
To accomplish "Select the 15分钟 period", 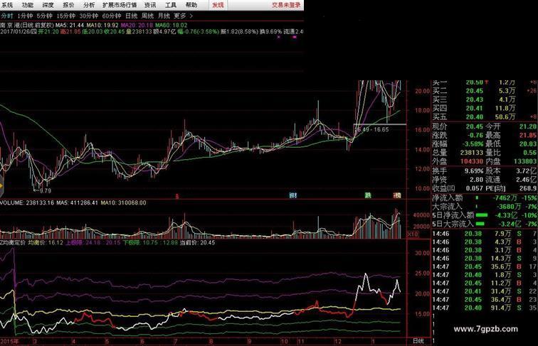I will point(66,16).
